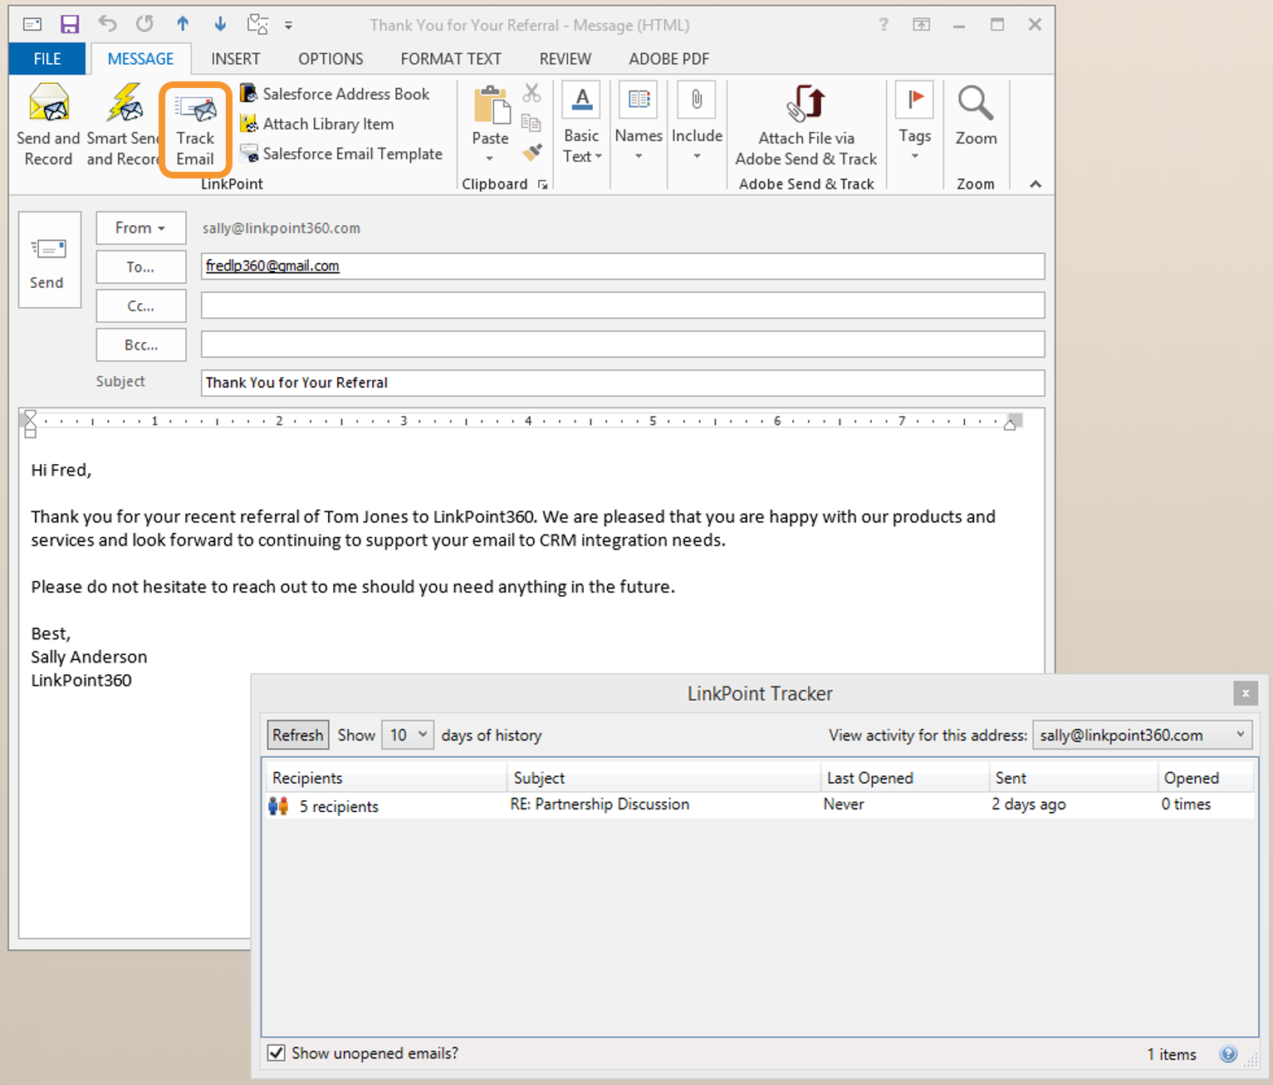Open the days of history dropdown

407,735
